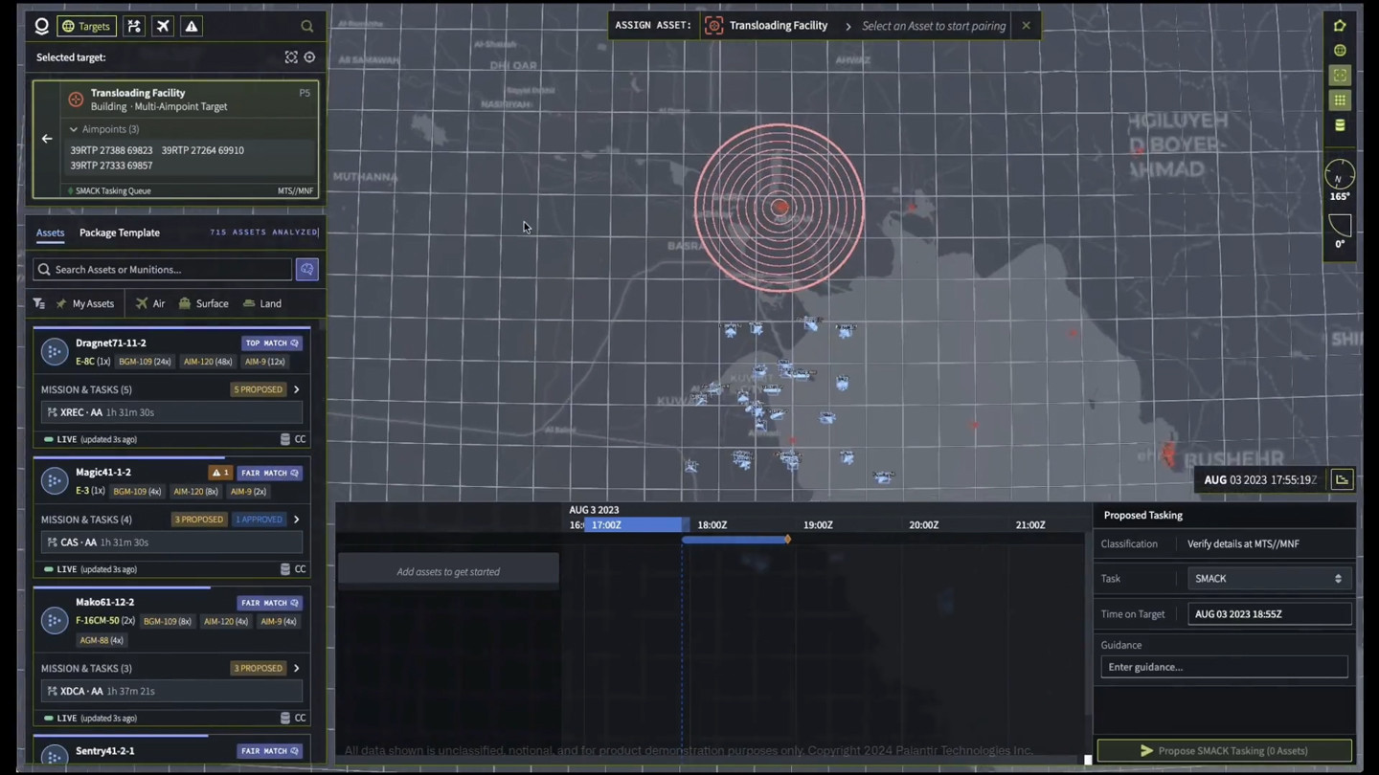This screenshot has width=1379, height=775.
Task: Click Propose SMACK Tasking button
Action: tap(1224, 751)
